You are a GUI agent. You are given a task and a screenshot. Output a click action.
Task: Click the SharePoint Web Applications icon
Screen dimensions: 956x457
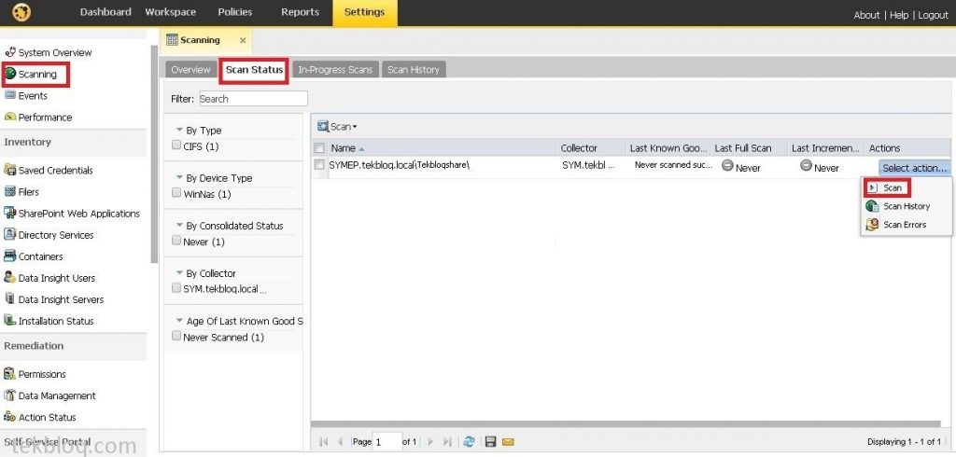9,213
